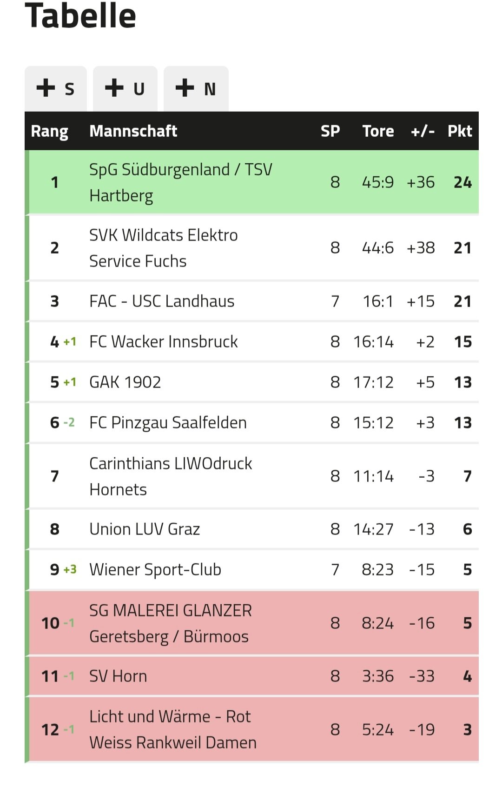Image resolution: width=502 pixels, height=788 pixels.
Task: Click the Mannschaft column header
Action: click(x=133, y=131)
